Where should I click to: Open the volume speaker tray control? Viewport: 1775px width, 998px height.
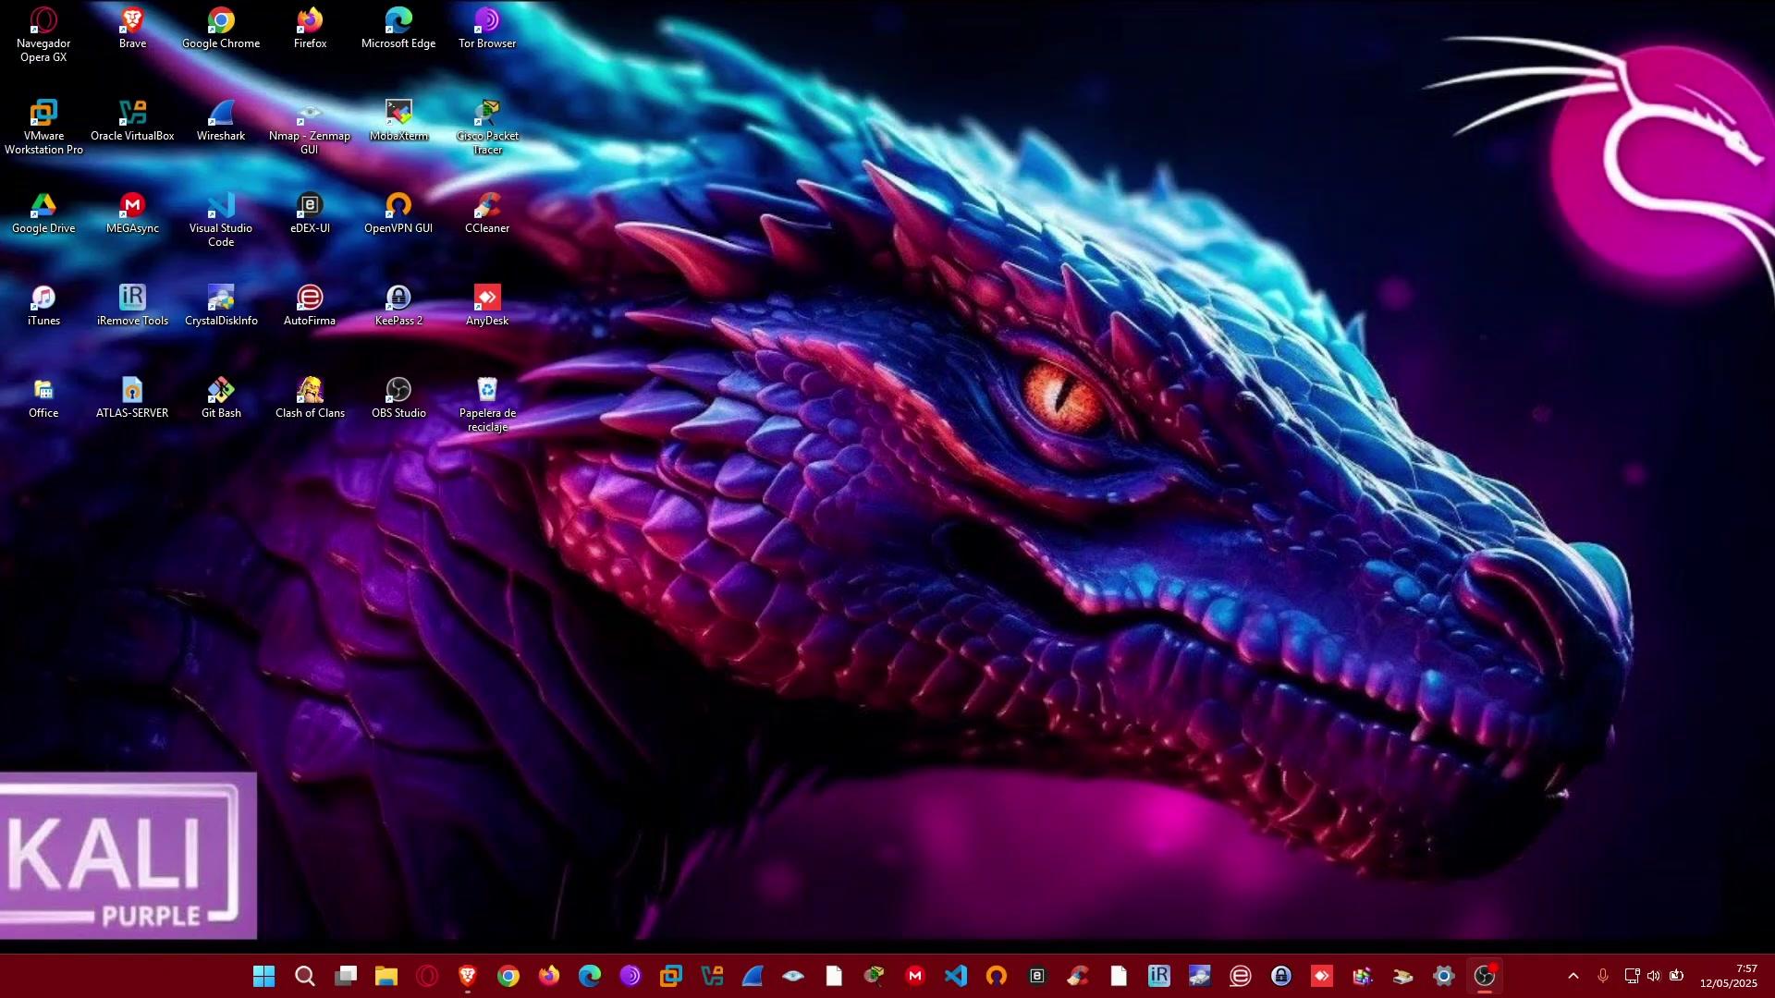(1654, 976)
